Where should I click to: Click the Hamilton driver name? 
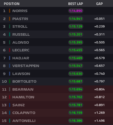[23, 97]
